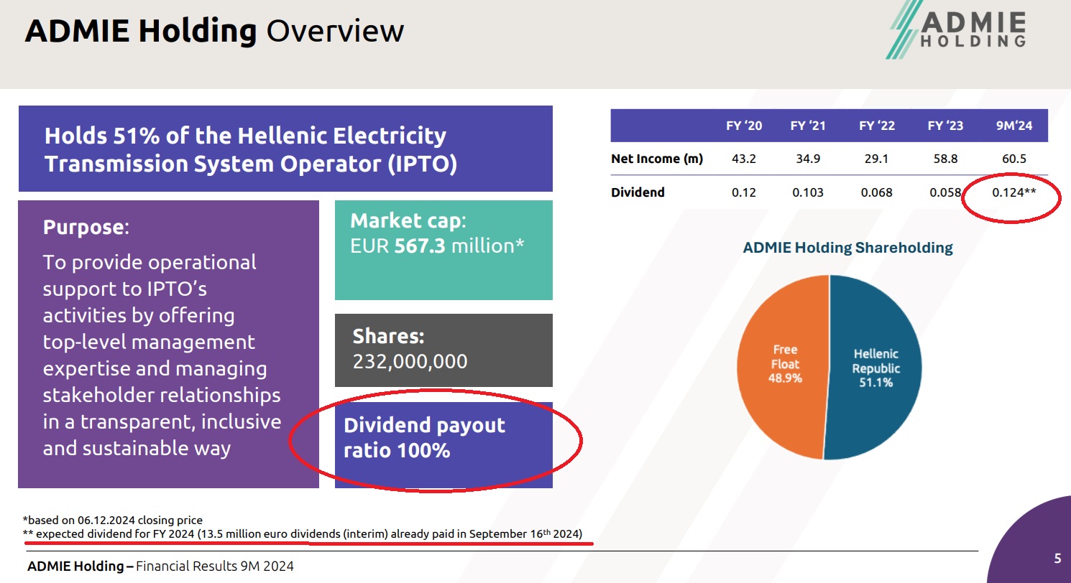Click the FY '21 column header

point(808,126)
